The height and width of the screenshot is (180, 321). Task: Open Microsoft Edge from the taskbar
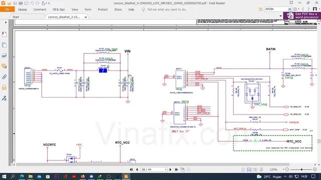(x=22, y=176)
